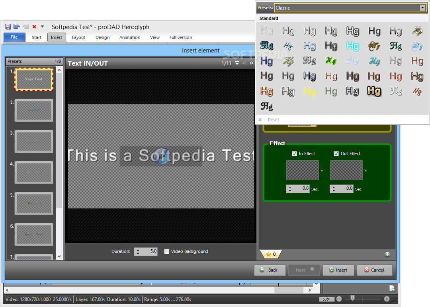The height and width of the screenshot is (307, 430).
Task: Click the Back button
Action: click(270, 270)
